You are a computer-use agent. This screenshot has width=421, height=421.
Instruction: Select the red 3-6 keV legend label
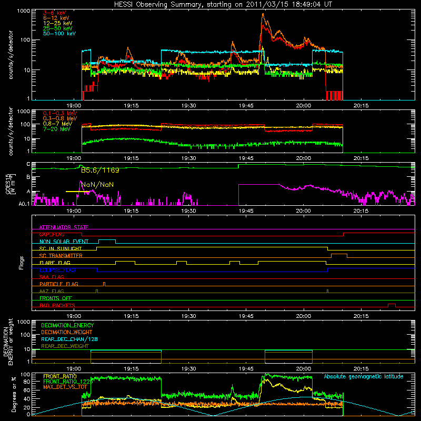pos(54,13)
